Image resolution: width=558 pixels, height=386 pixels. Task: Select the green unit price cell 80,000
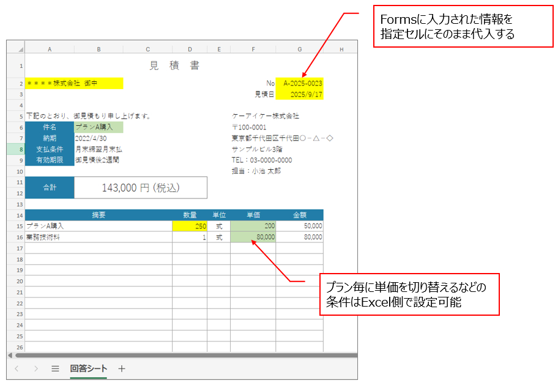(x=253, y=237)
